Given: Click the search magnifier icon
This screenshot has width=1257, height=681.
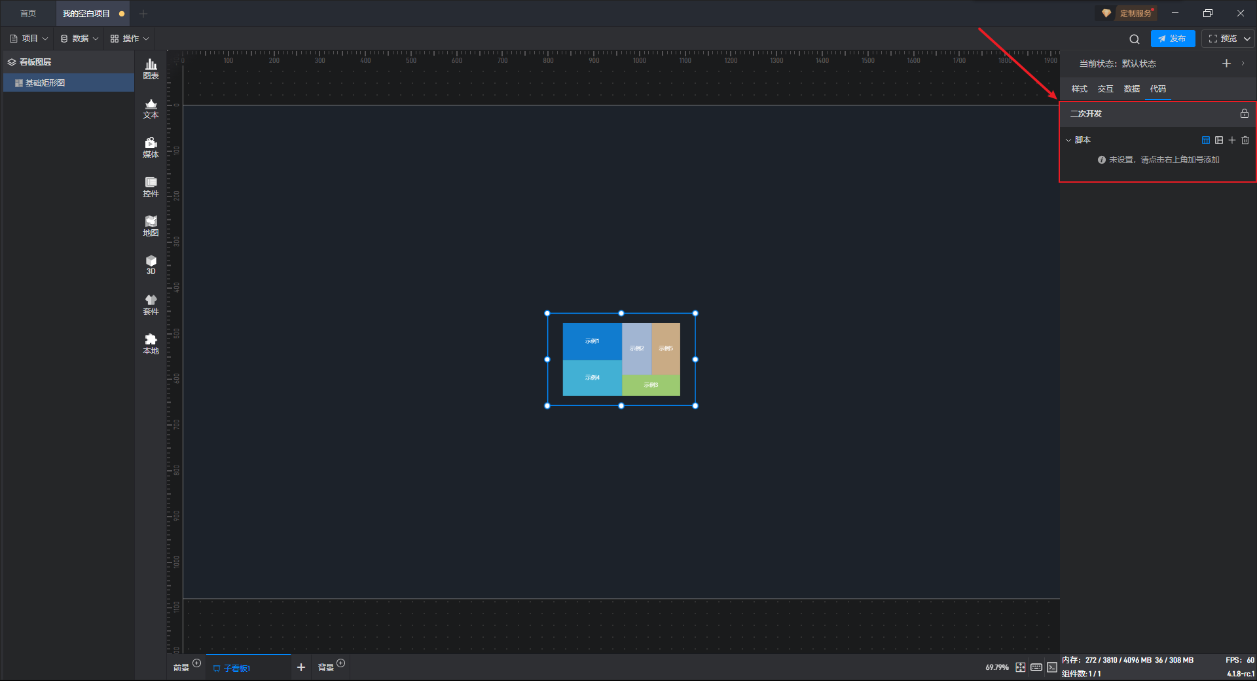Looking at the screenshot, I should (1134, 39).
